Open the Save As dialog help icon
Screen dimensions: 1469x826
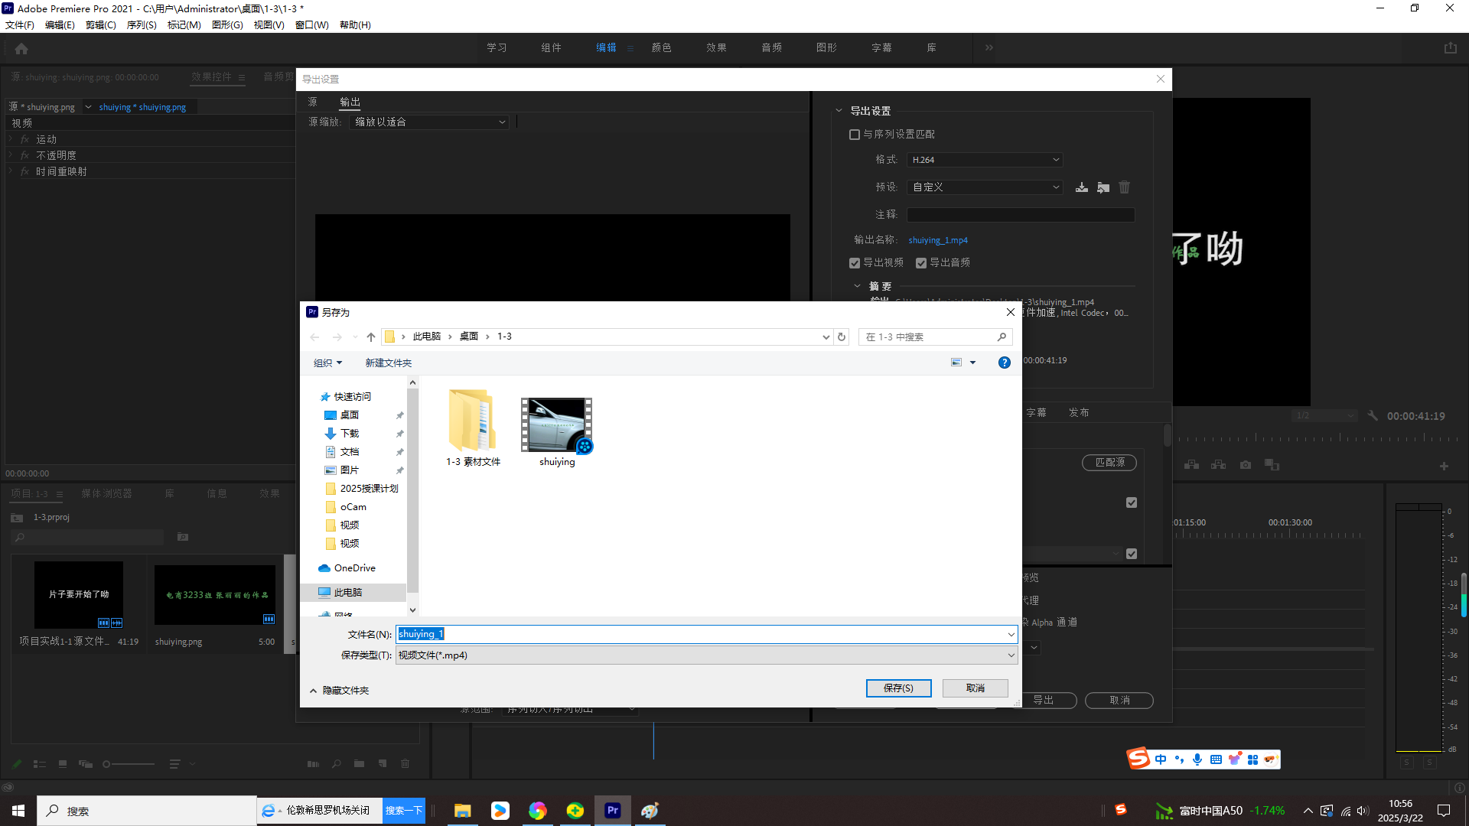click(x=1004, y=363)
